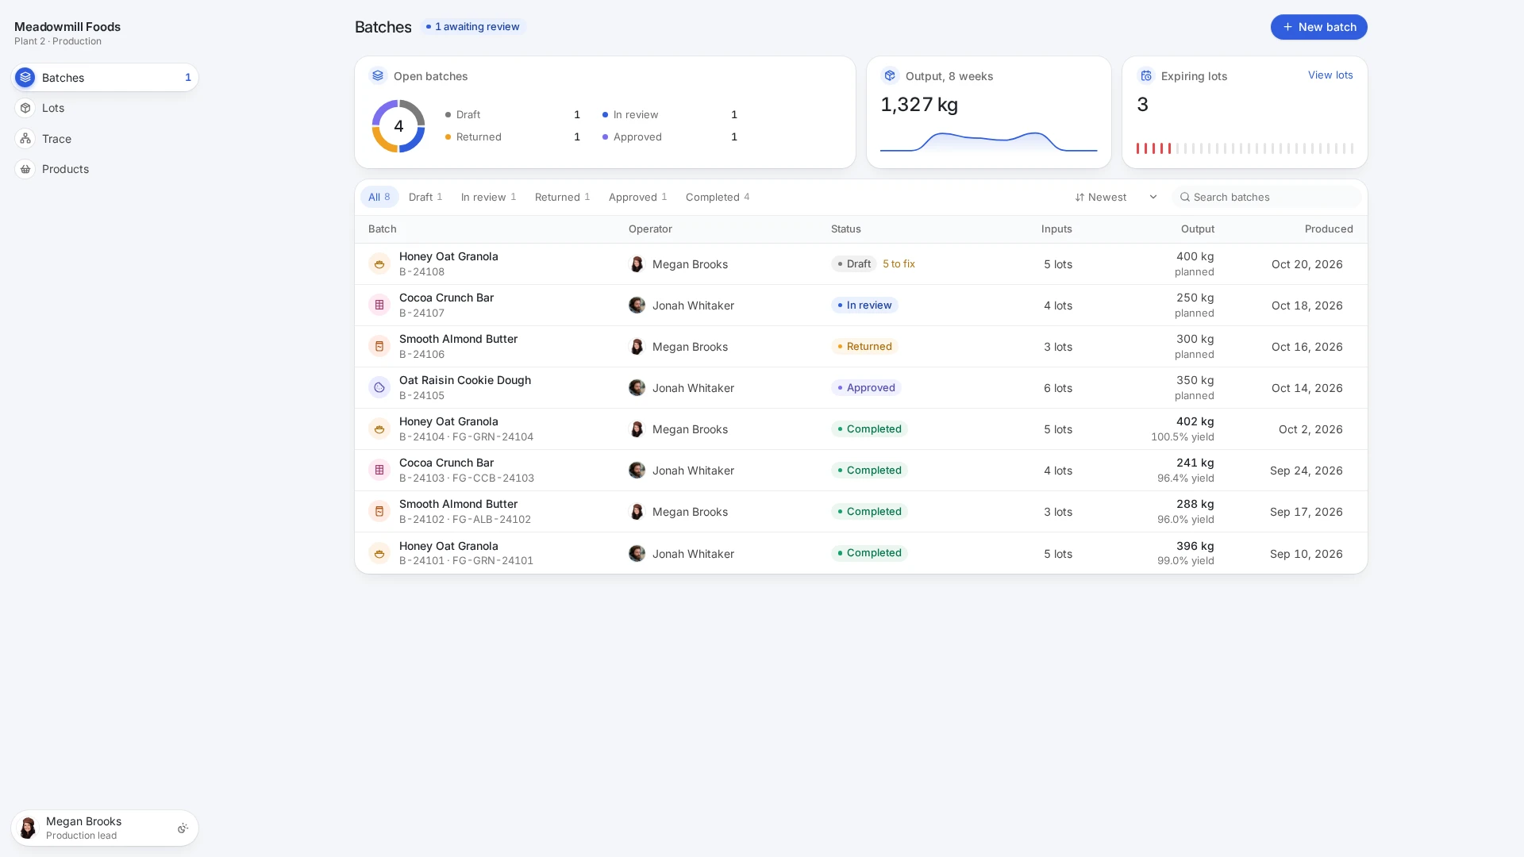Click the Output 8 weeks cube icon
Viewport: 1524px width, 857px height.
tap(890, 75)
